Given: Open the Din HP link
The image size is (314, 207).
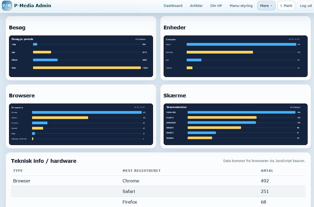Looking at the screenshot, I should click(x=216, y=6).
